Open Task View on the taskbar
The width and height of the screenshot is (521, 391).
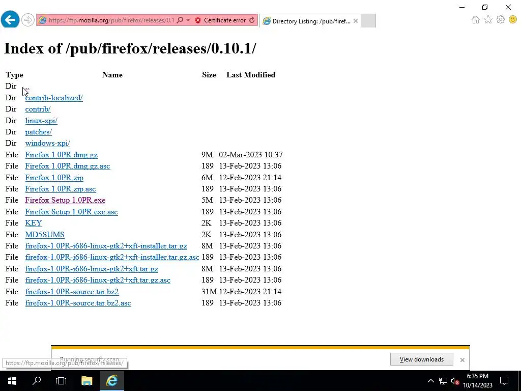click(x=61, y=381)
